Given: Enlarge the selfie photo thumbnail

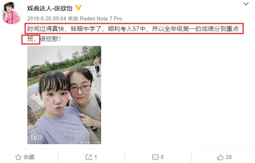Looking at the screenshot, I should (x=64, y=95).
